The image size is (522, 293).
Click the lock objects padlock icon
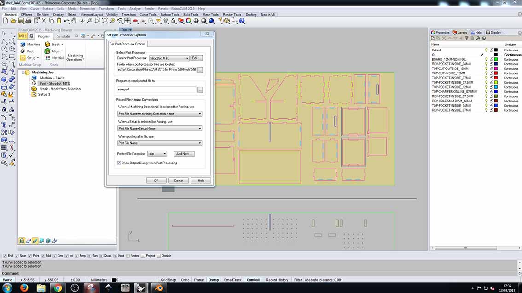[x=173, y=21]
